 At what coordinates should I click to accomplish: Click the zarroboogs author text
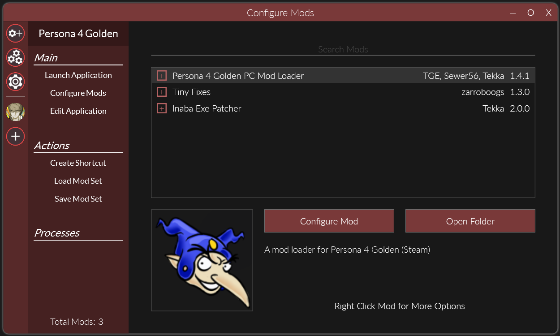482,92
